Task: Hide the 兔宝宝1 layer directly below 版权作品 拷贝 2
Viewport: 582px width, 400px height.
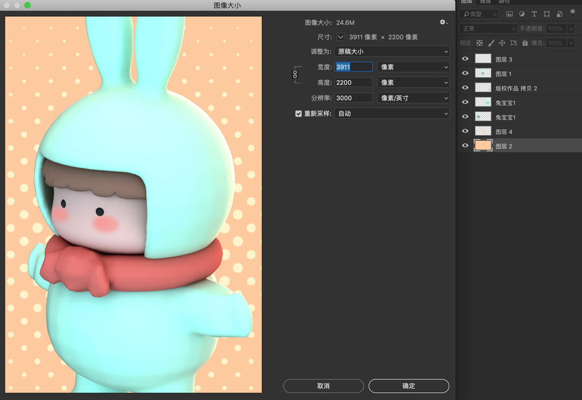Action: coord(465,102)
